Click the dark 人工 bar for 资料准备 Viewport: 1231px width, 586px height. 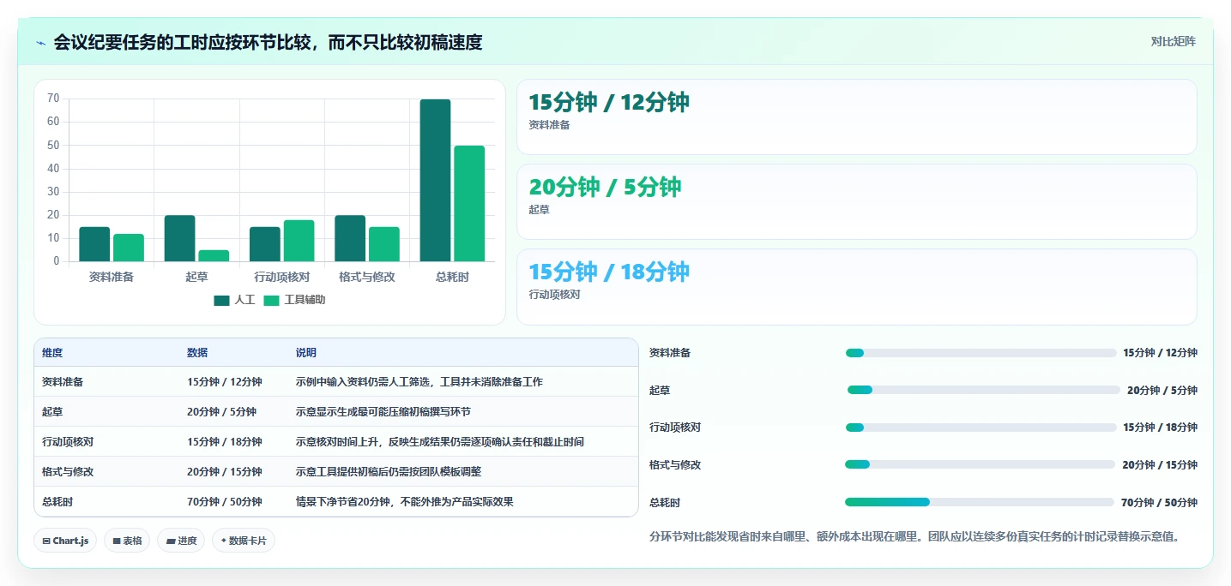click(94, 244)
